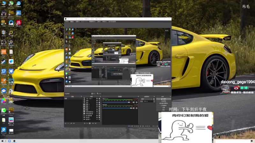
Task: Click 开始推流 start streaming button
Action: pos(164,99)
